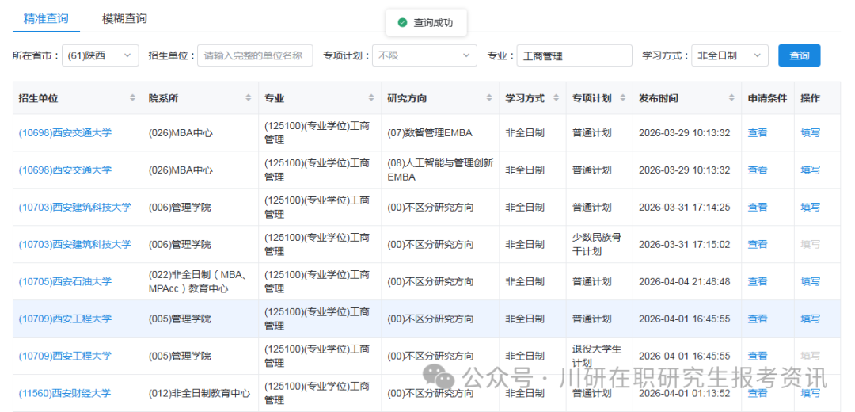Click the blue 查询 button
This screenshot has height=412, width=855.
point(799,55)
